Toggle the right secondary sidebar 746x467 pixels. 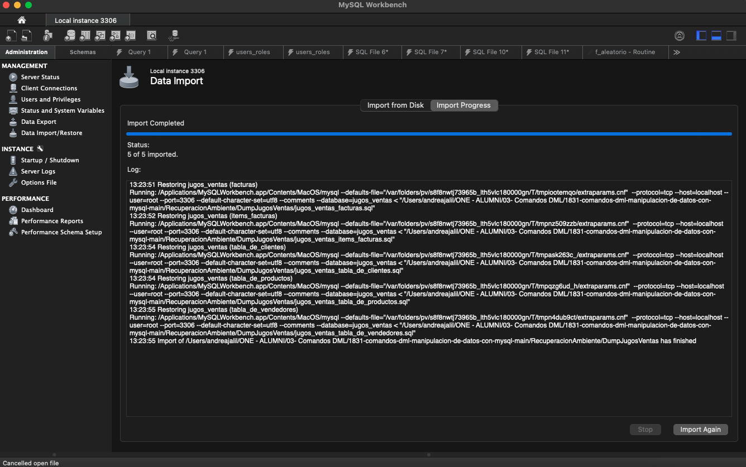tap(731, 36)
